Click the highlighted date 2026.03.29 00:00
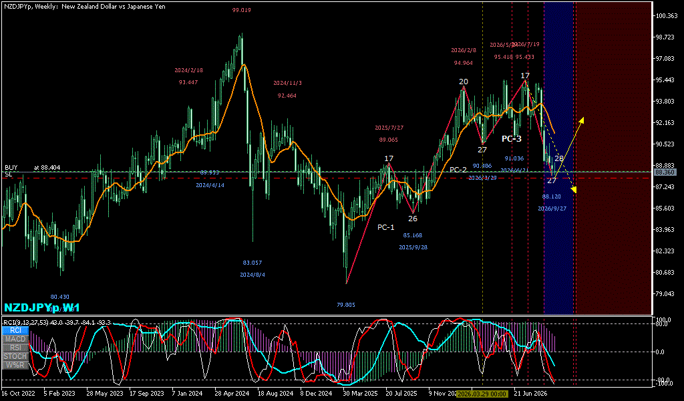 [482, 394]
